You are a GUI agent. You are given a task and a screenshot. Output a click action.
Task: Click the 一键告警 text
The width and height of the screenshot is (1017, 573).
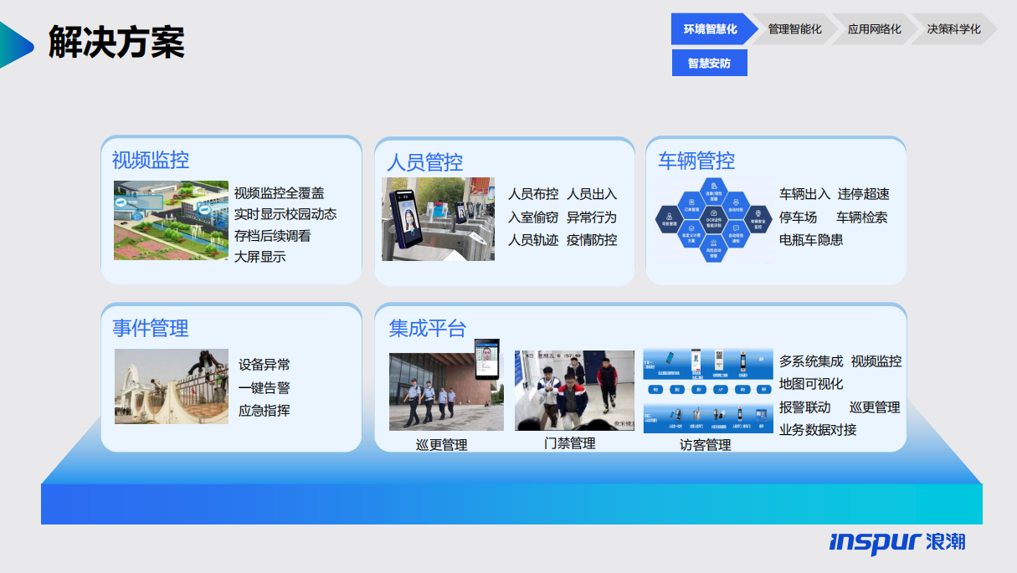(265, 388)
